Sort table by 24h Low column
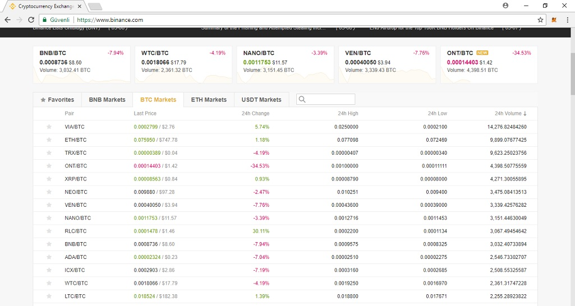This screenshot has height=306, width=575. pyautogui.click(x=437, y=114)
